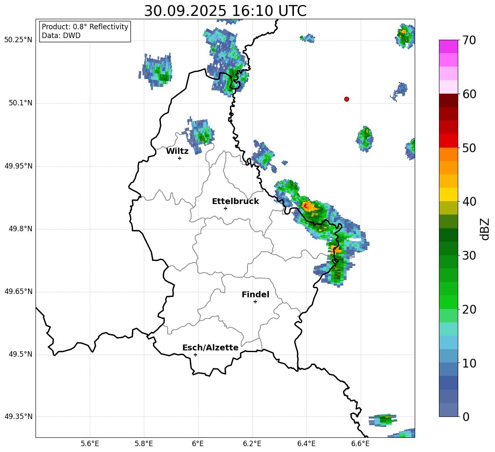The width and height of the screenshot is (495, 452).
Task: Click 'Product: 0.8° Reflectivity' text
Action: (85, 27)
